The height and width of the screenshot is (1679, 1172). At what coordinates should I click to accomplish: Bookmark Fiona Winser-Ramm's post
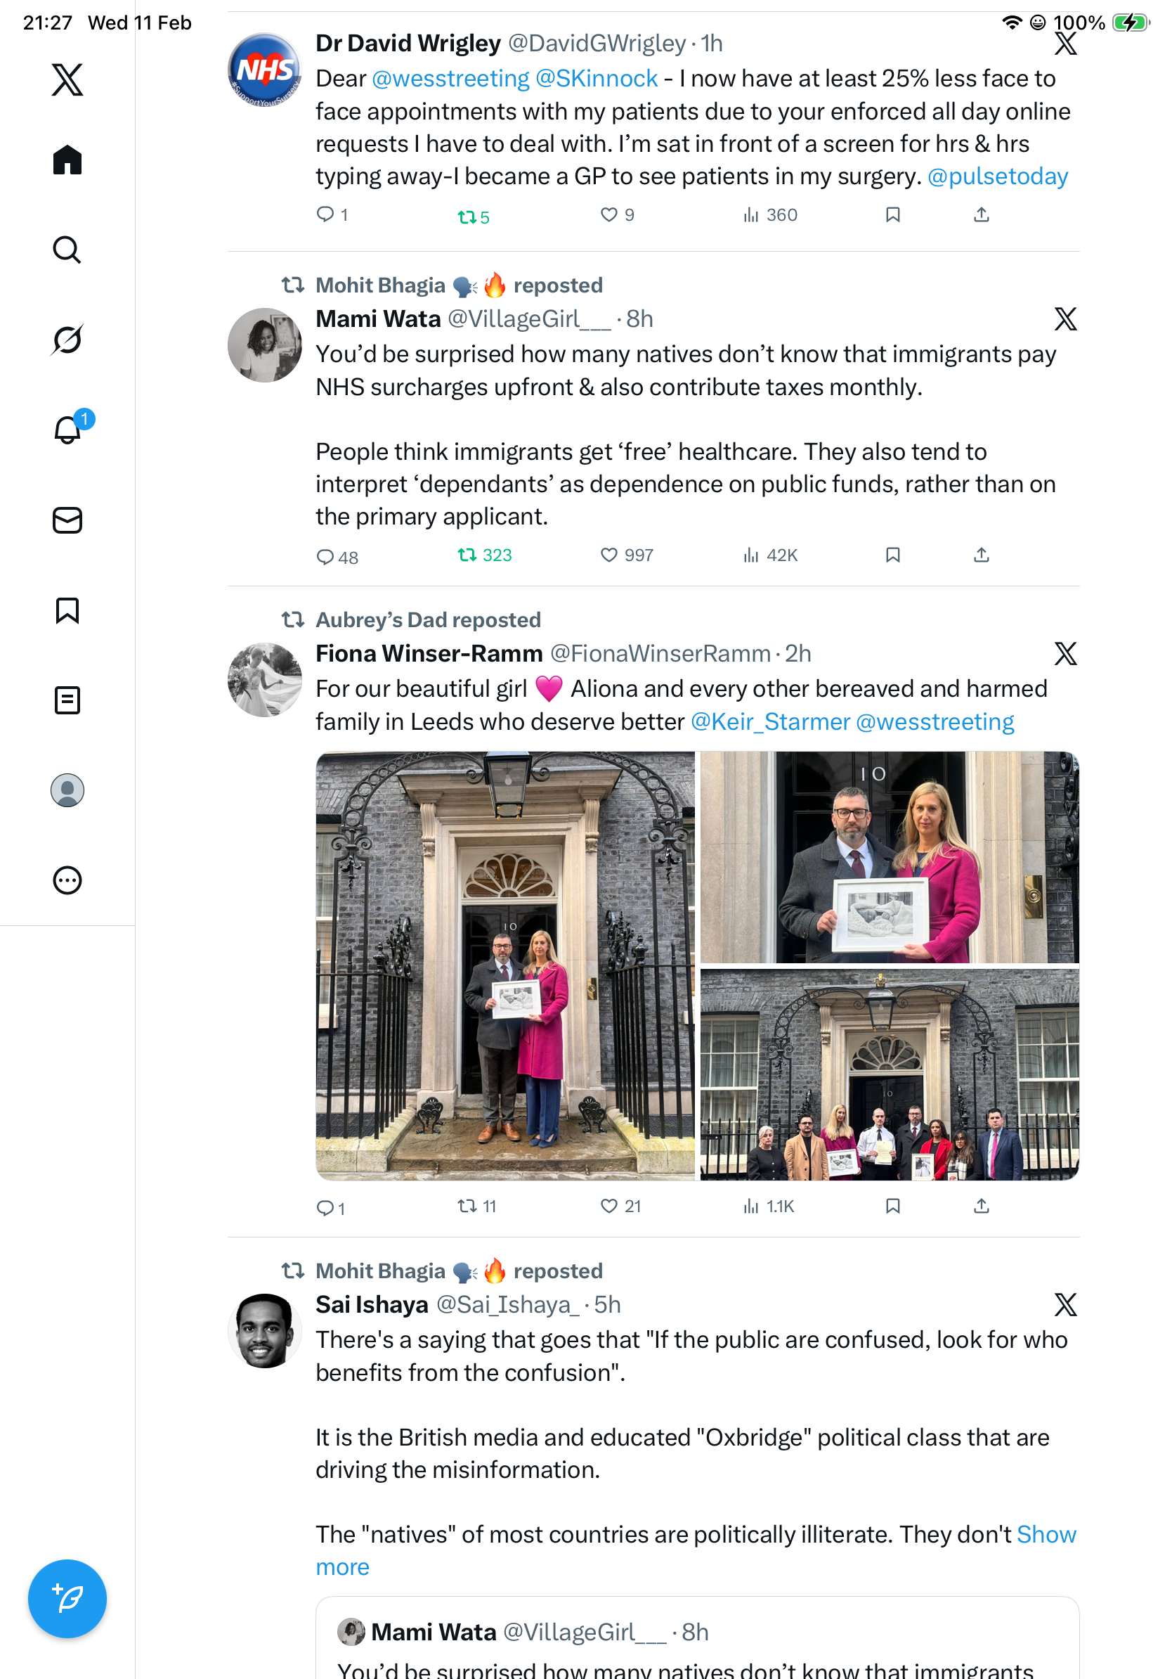pyautogui.click(x=892, y=1206)
